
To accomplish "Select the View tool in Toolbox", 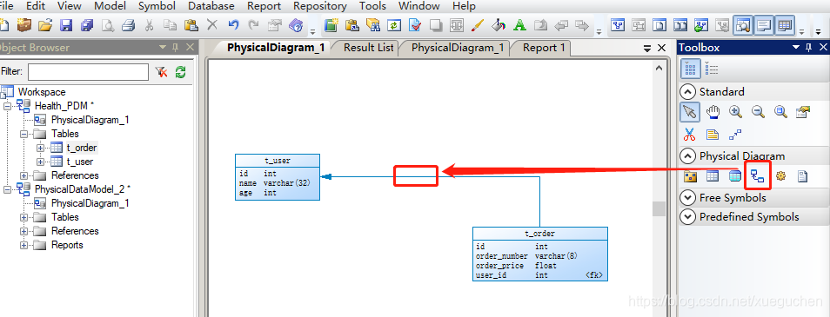I will pos(734,176).
